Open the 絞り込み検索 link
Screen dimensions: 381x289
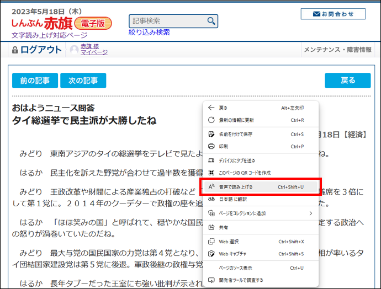point(149,32)
